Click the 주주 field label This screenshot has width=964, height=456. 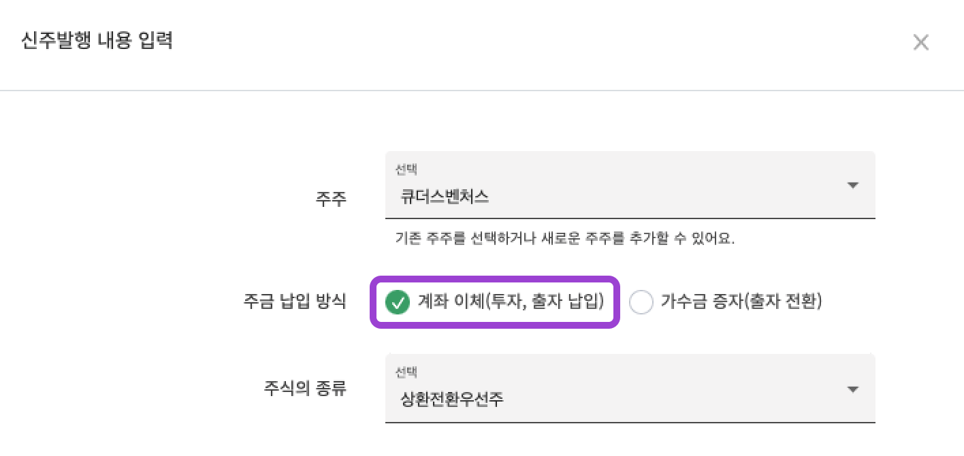tap(331, 199)
